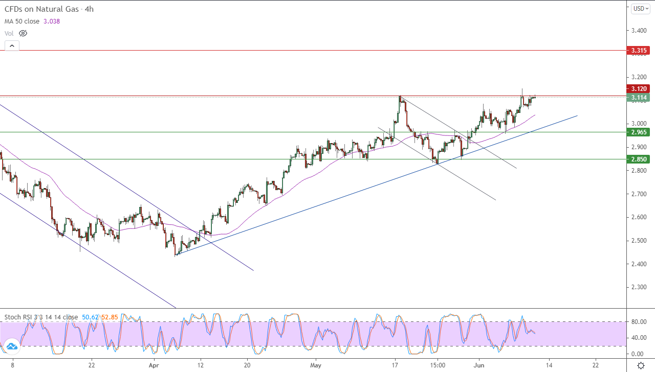655x372 pixels.
Task: Select the 2.965 green price label
Action: tap(640, 132)
